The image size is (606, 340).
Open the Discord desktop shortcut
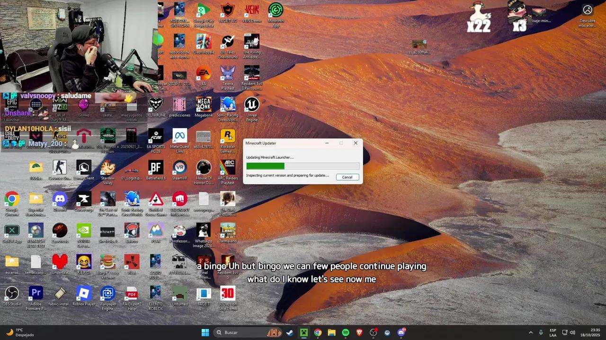click(60, 199)
